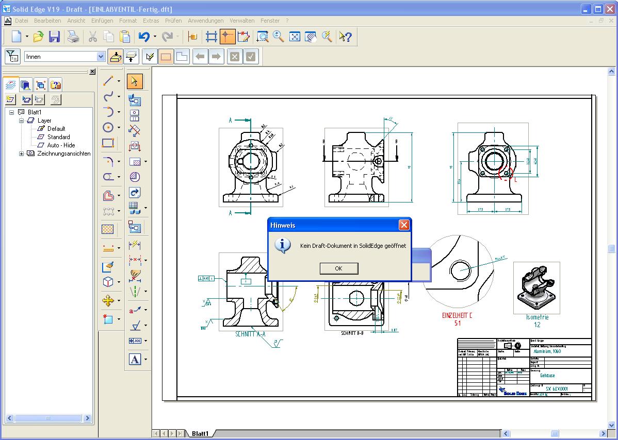Collapse the Blatt1 tree node

[11, 112]
